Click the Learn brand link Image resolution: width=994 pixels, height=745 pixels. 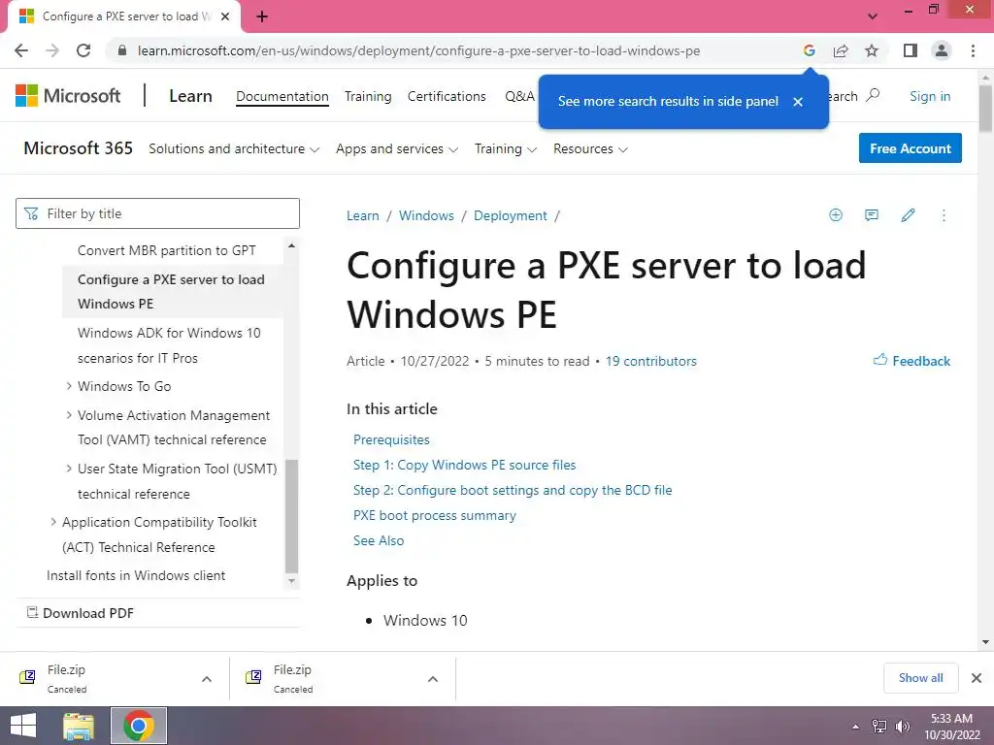click(190, 96)
